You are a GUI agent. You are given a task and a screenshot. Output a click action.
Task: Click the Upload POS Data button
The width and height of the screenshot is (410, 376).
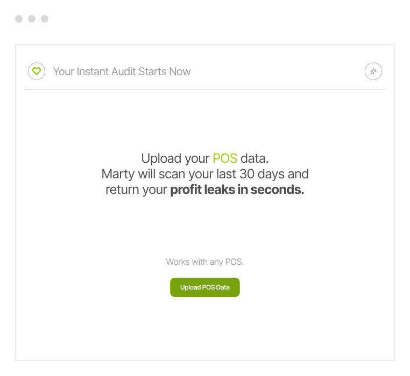pyautogui.click(x=205, y=287)
